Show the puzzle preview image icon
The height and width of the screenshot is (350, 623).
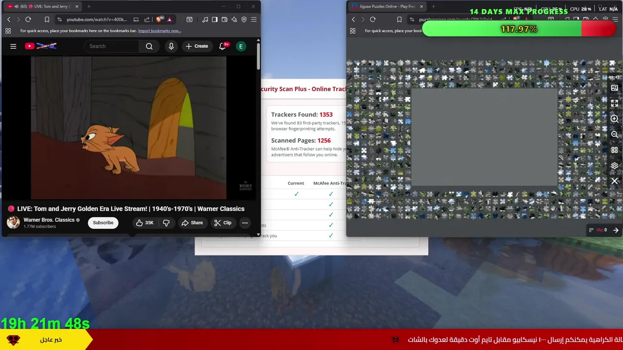click(x=614, y=88)
